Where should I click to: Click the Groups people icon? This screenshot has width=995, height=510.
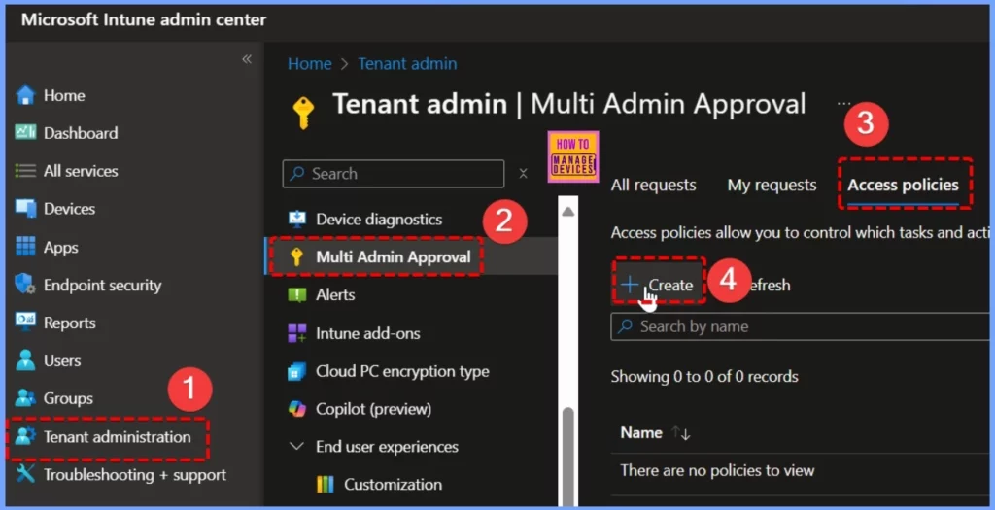25,398
